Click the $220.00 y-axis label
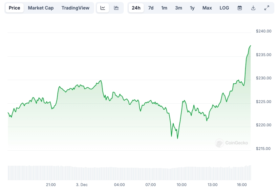Image resolution: width=278 pixels, height=190 pixels. pos(264,125)
